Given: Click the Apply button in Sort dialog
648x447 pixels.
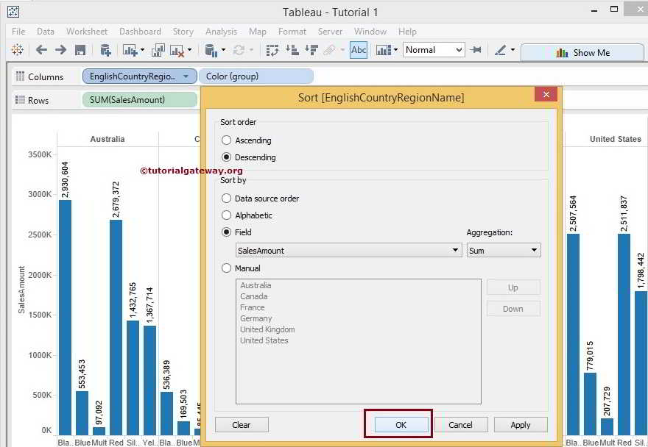Looking at the screenshot, I should 521,425.
